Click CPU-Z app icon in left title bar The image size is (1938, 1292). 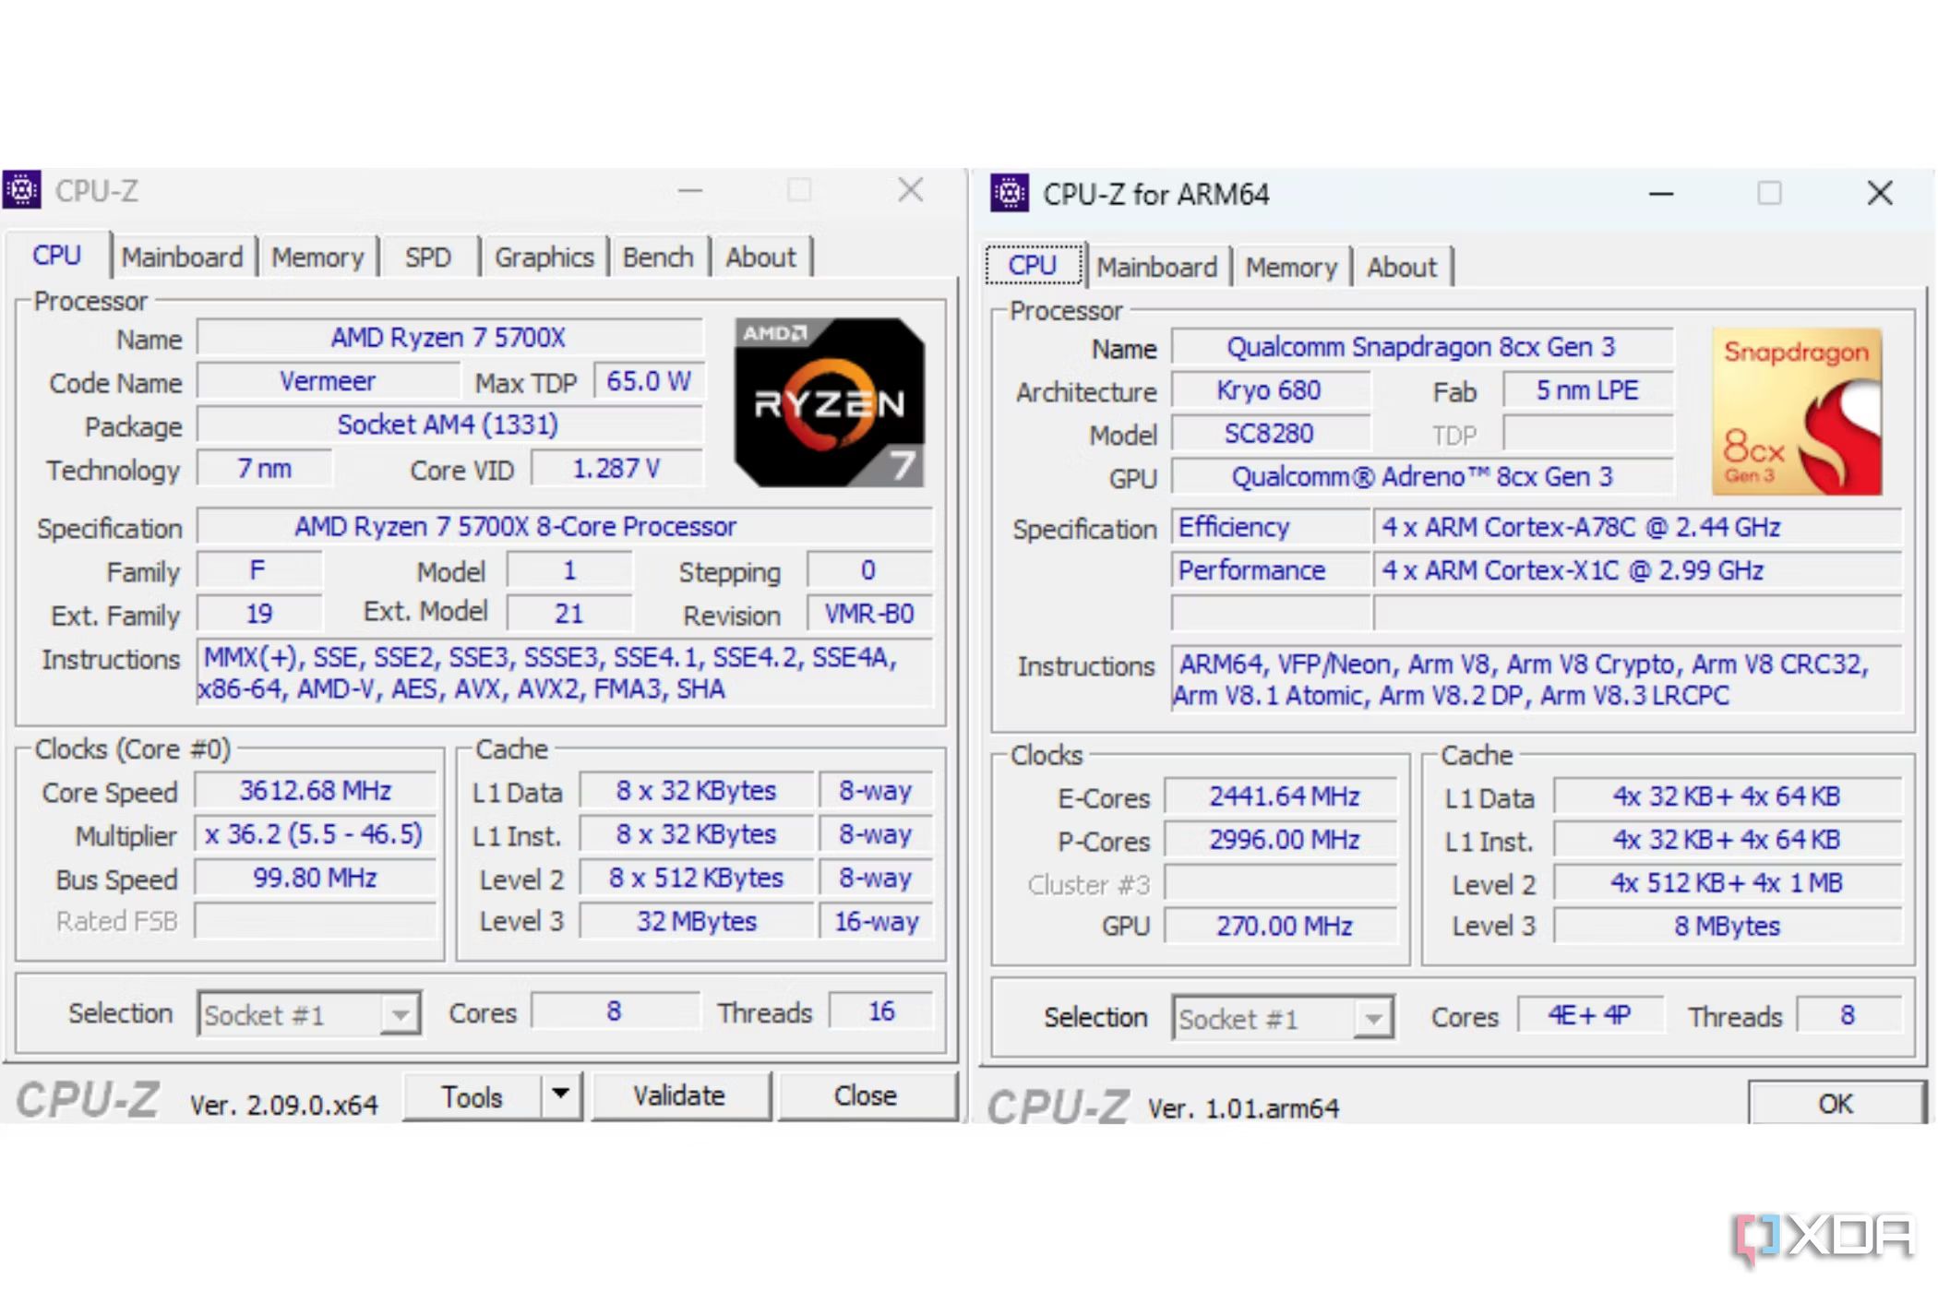(22, 190)
